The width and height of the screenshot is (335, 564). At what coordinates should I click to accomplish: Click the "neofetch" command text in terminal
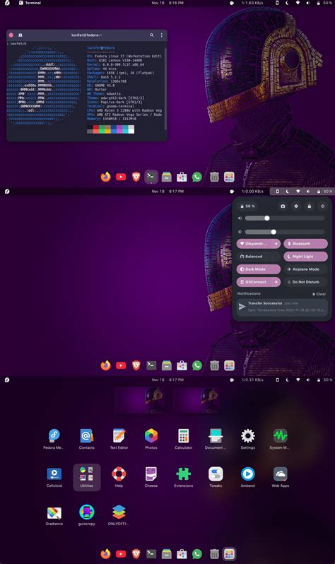(x=18, y=44)
